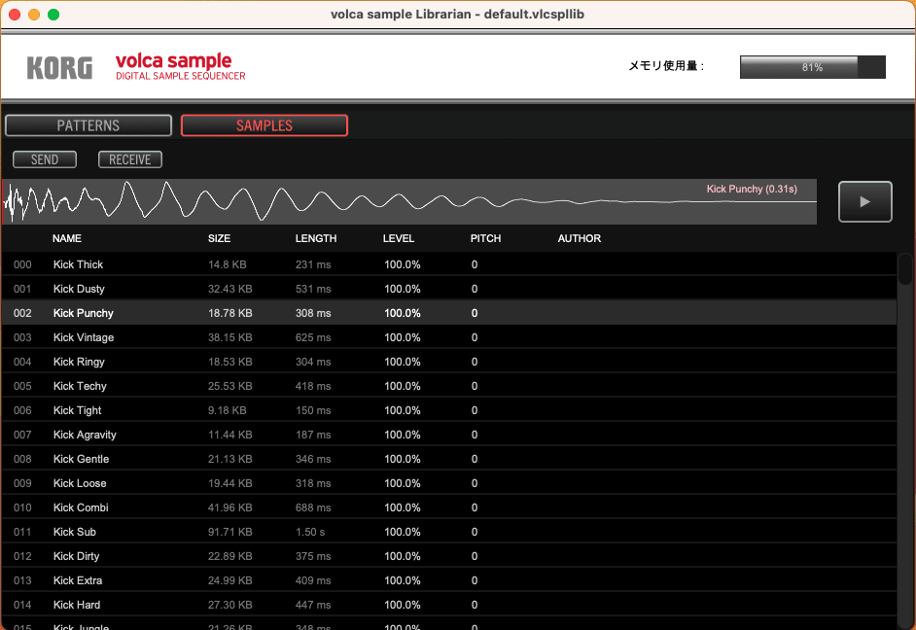The width and height of the screenshot is (916, 630).
Task: Click the level 100.0% of Kick Sub
Action: 402,532
